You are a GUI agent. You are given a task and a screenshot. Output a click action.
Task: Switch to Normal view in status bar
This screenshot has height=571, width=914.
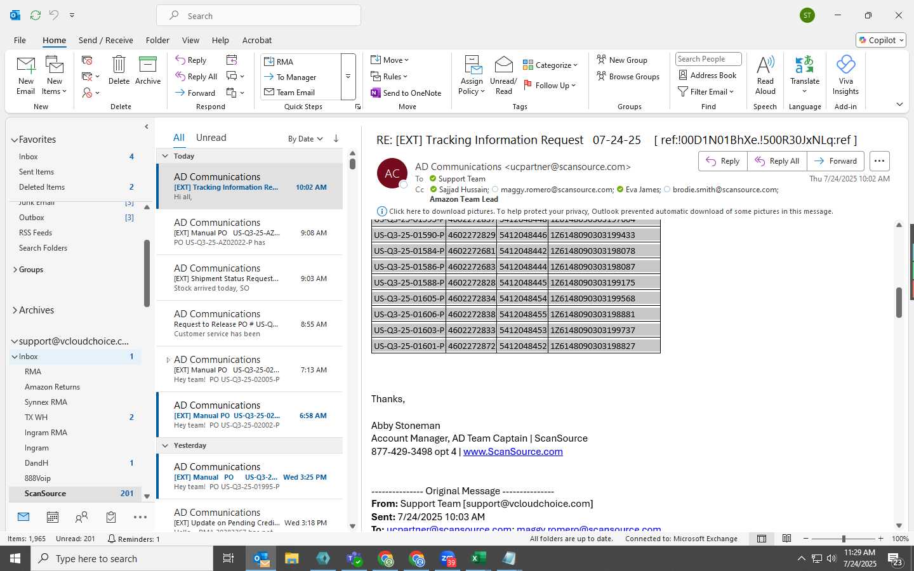pyautogui.click(x=762, y=539)
